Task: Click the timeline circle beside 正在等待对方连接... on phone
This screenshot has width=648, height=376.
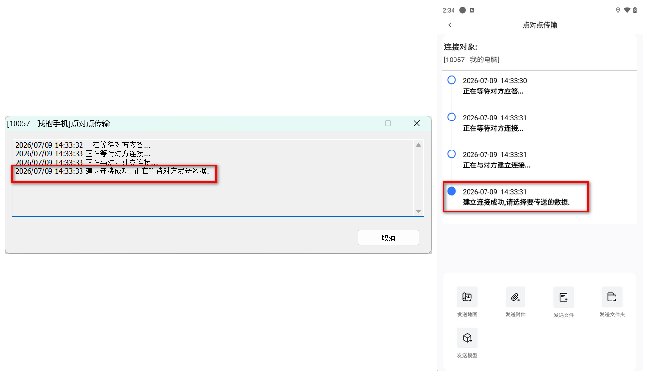Action: [x=452, y=117]
